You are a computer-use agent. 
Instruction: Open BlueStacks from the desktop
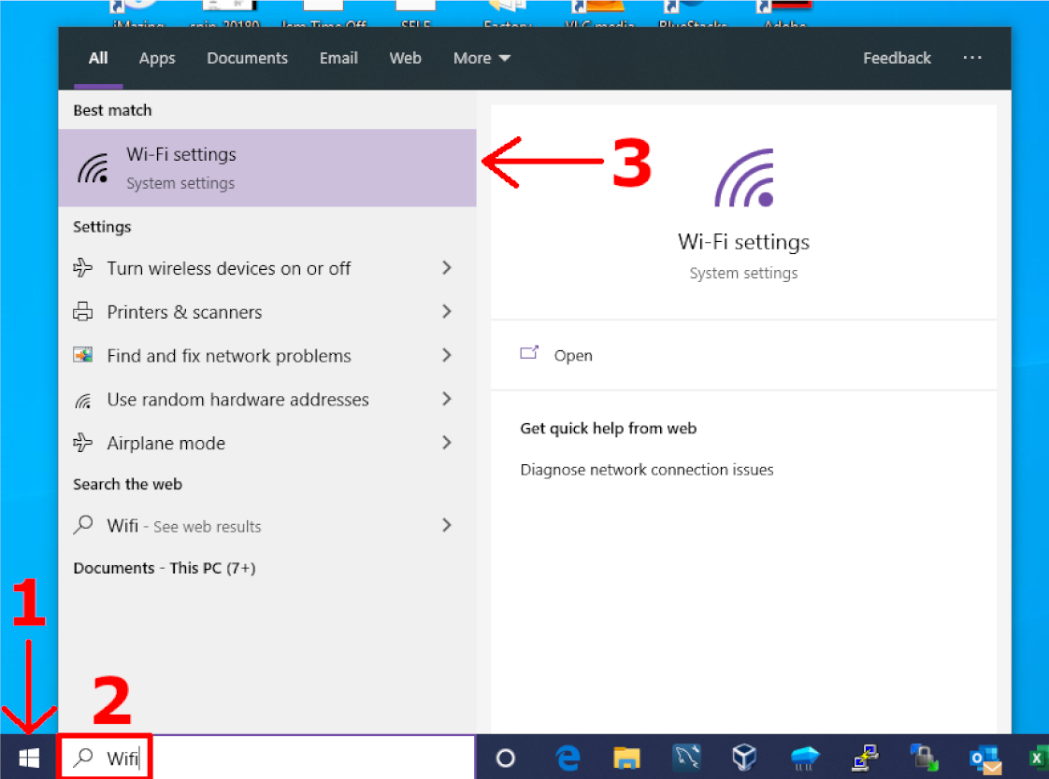[692, 7]
